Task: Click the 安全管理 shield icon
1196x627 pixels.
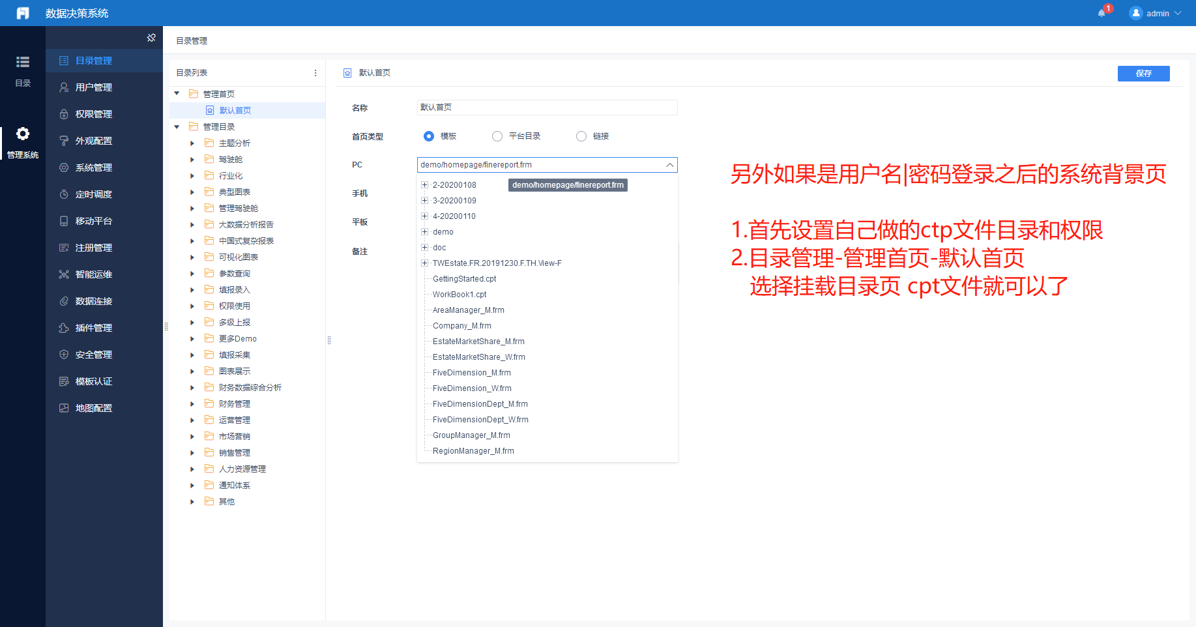Action: point(64,355)
